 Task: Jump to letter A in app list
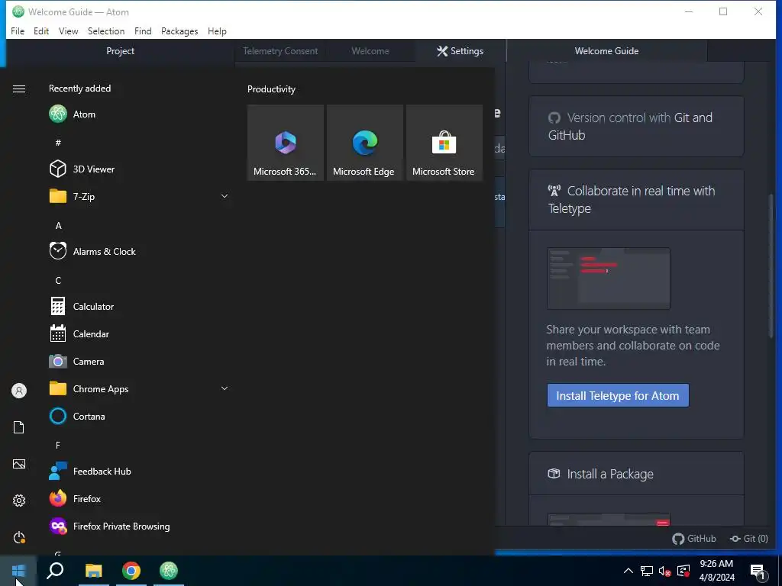[58, 226]
